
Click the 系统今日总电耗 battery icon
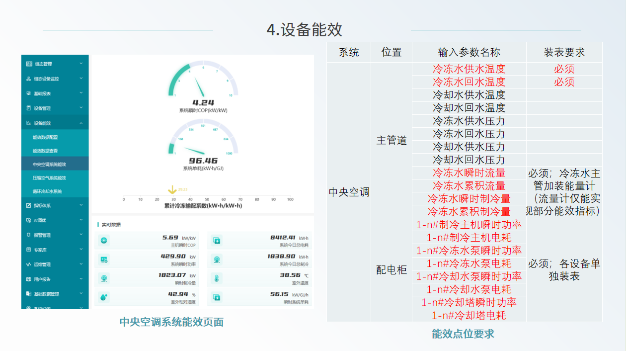click(217, 241)
